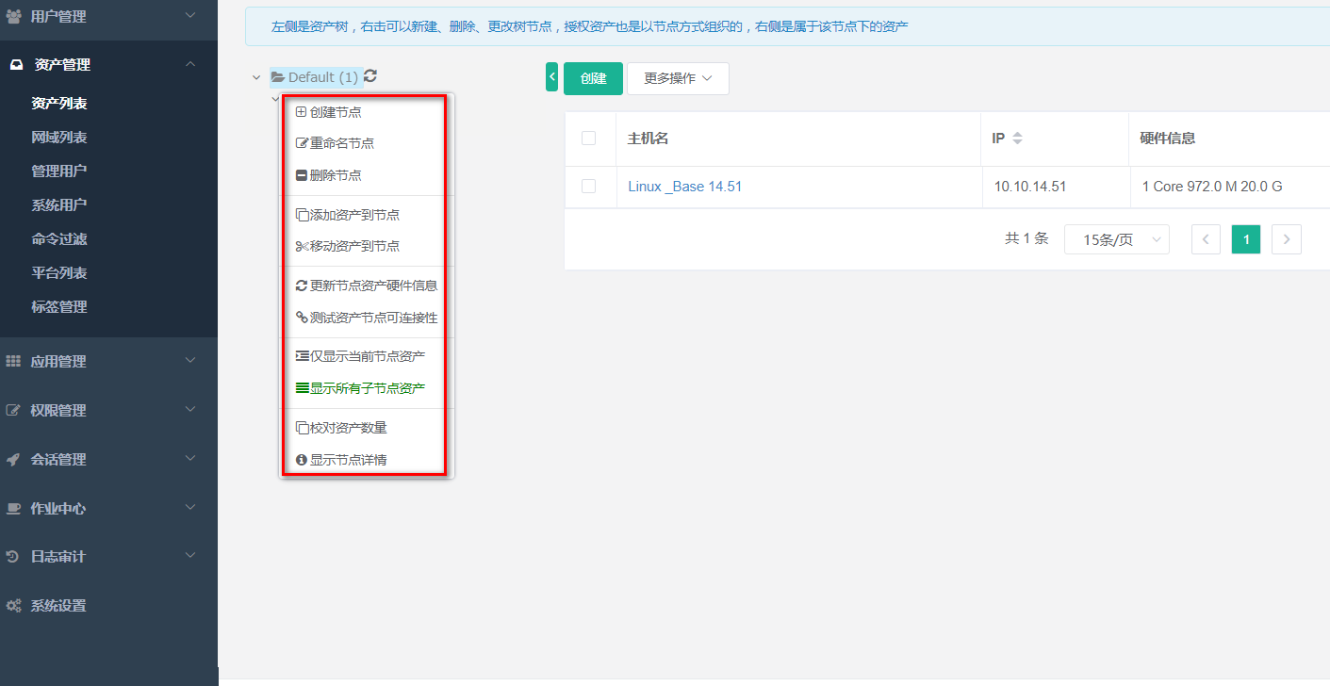The width and height of the screenshot is (1330, 686).
Task: Click the copy icon of 添加资产到节点
Action: [x=302, y=215]
